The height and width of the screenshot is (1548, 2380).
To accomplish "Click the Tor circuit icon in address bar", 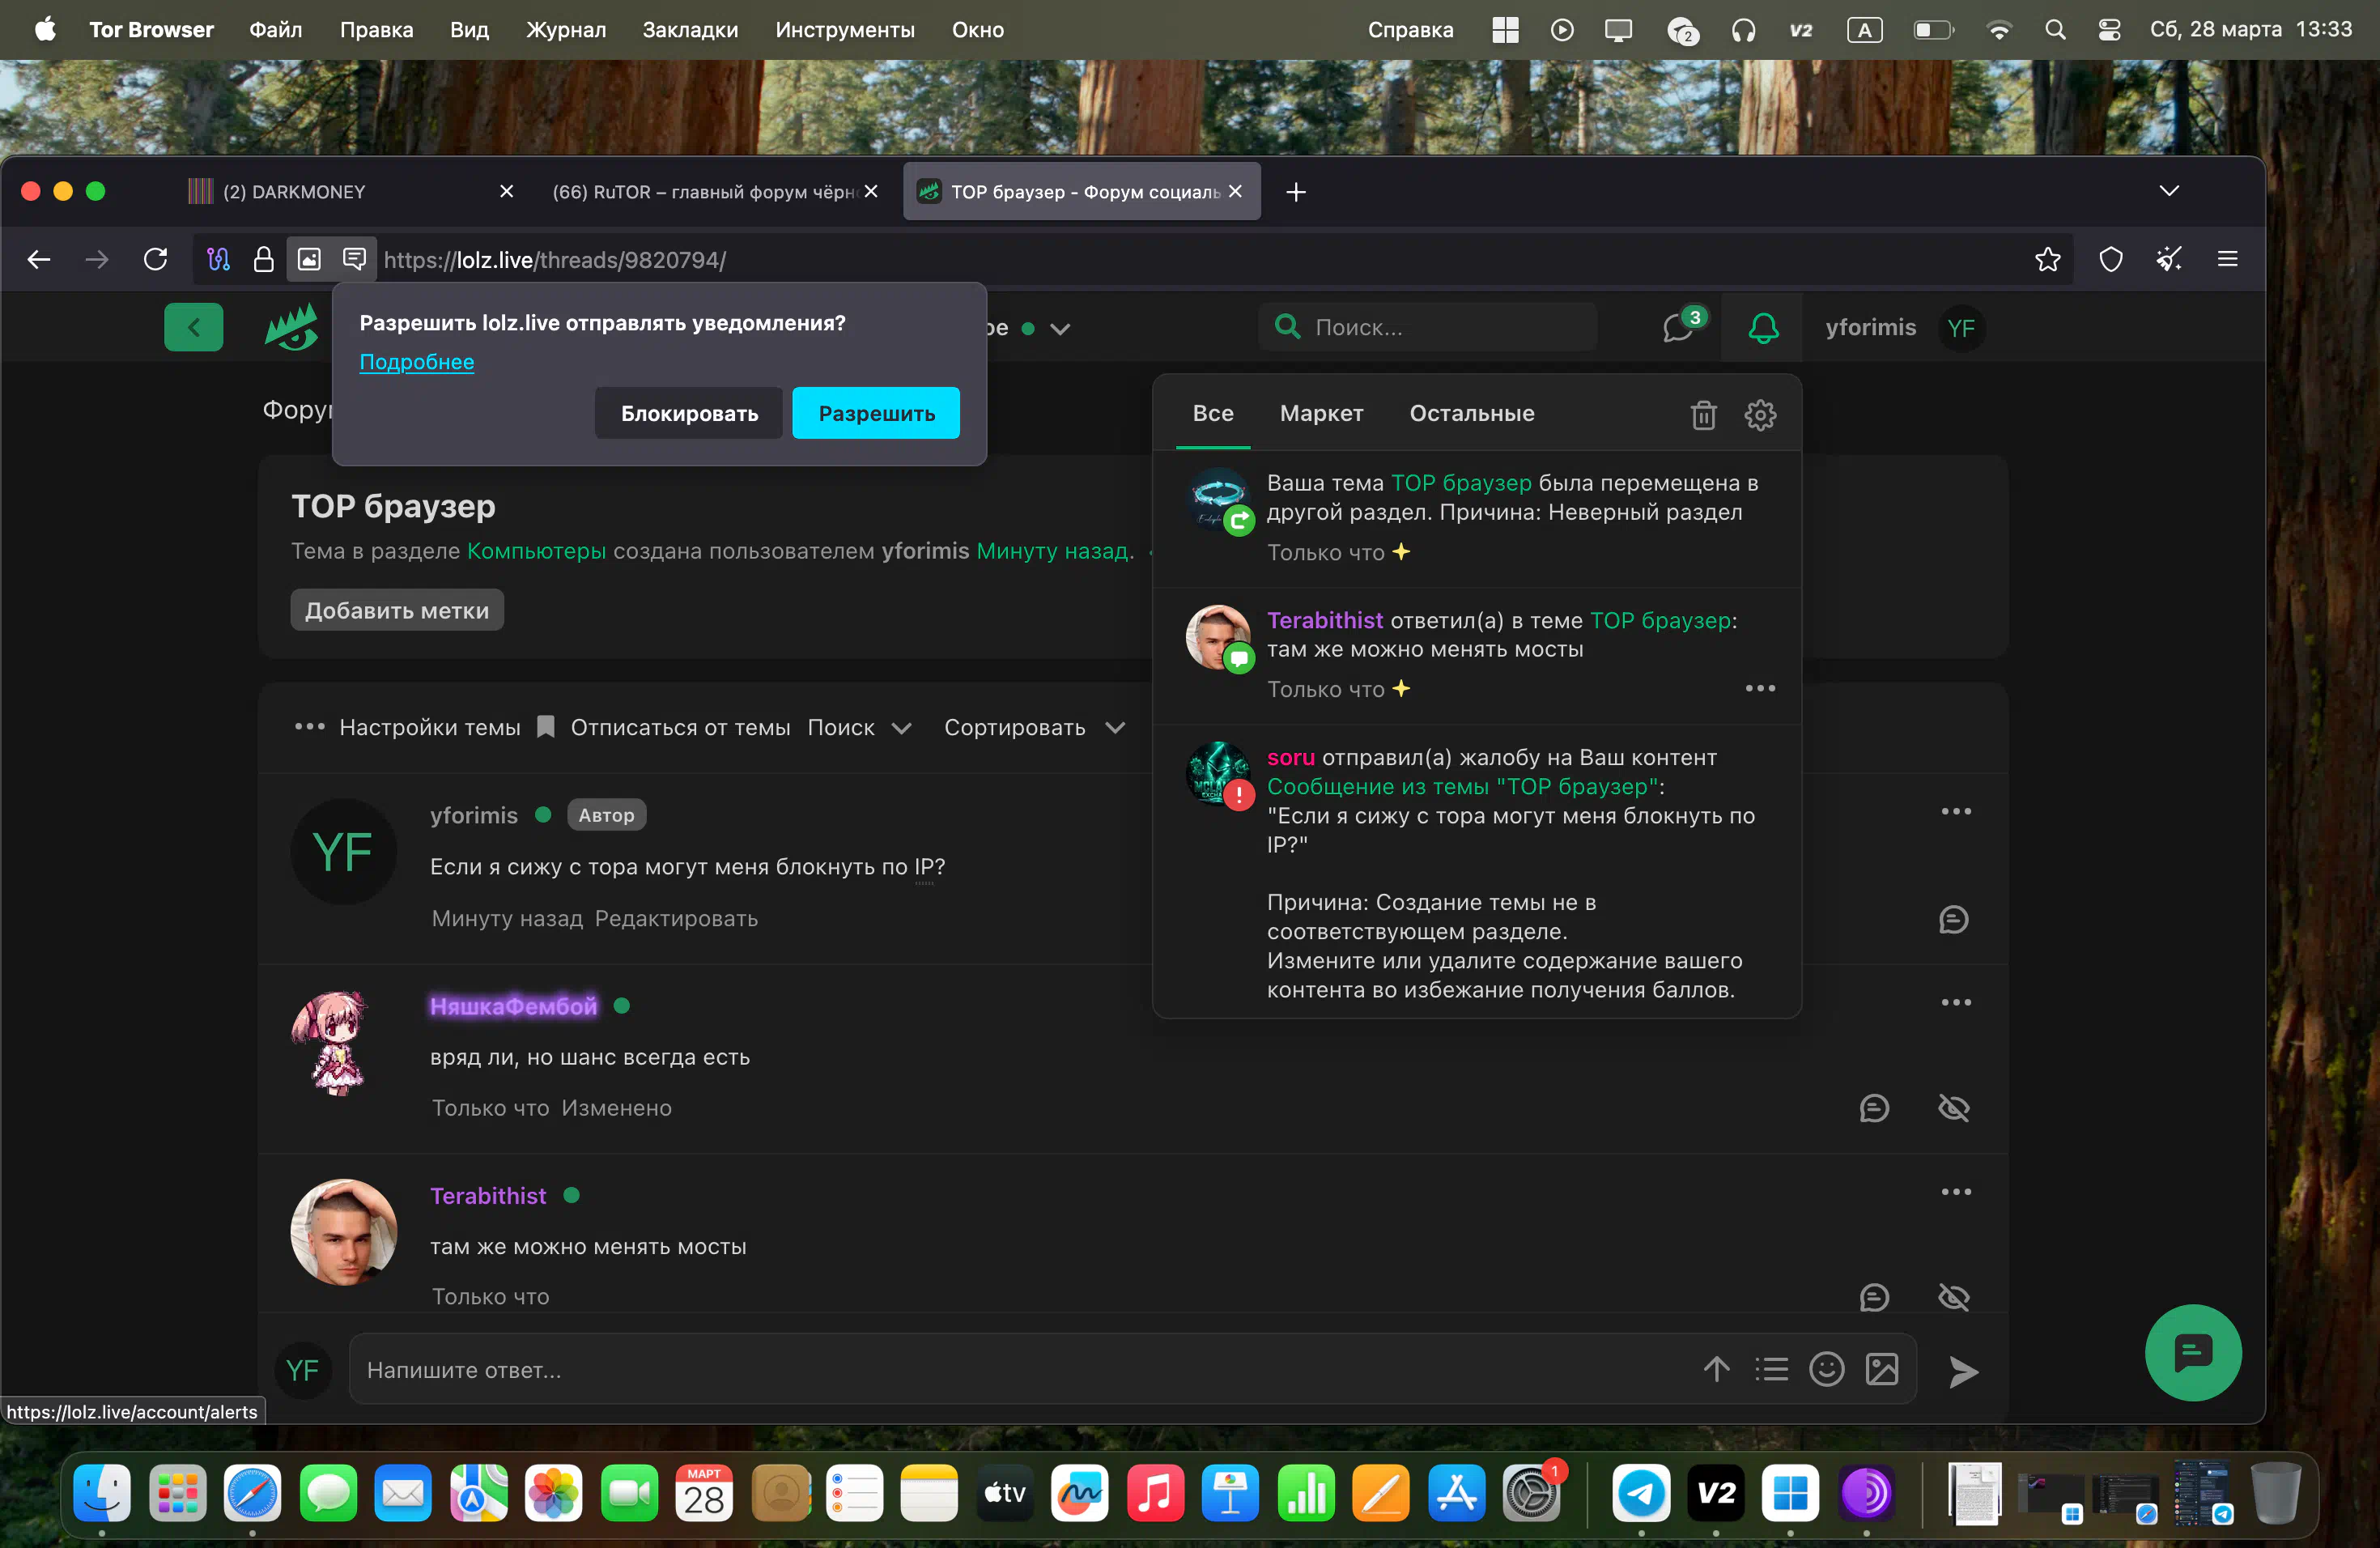I will pos(218,260).
